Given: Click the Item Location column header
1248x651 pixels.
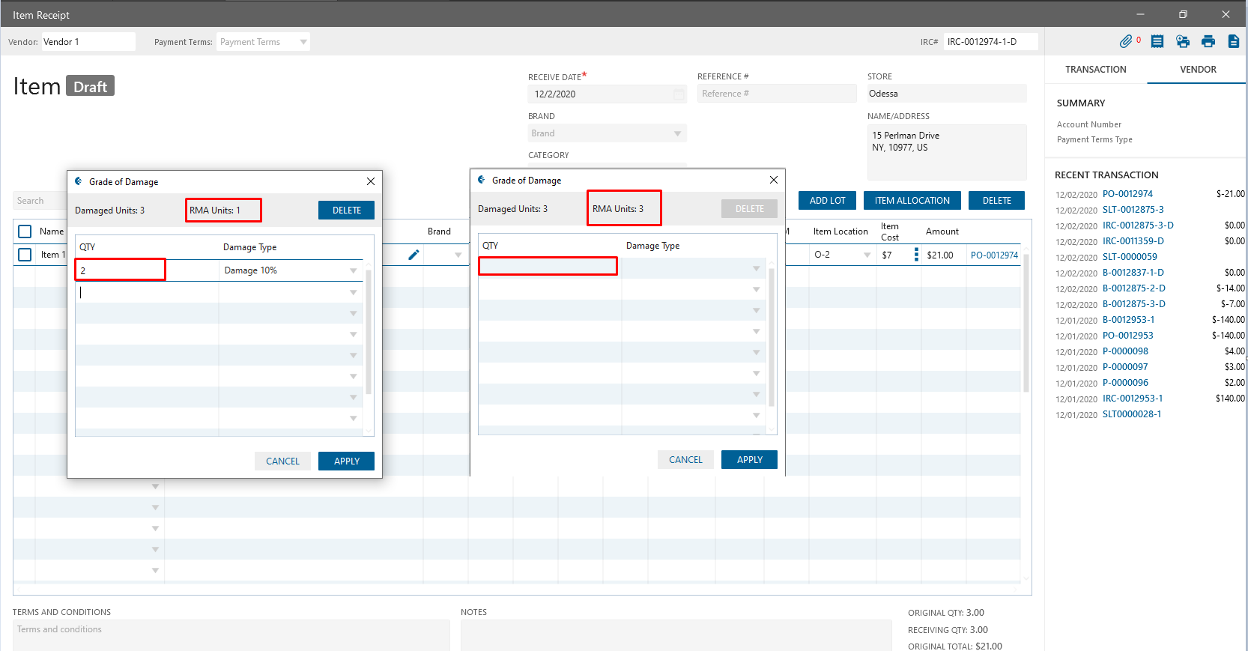Looking at the screenshot, I should 840,231.
